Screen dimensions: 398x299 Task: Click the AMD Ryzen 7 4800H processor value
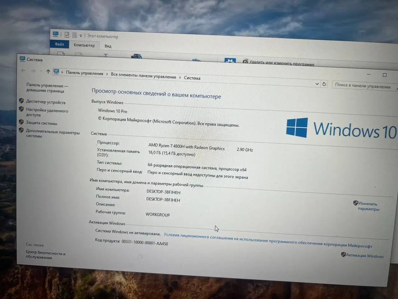click(187, 147)
